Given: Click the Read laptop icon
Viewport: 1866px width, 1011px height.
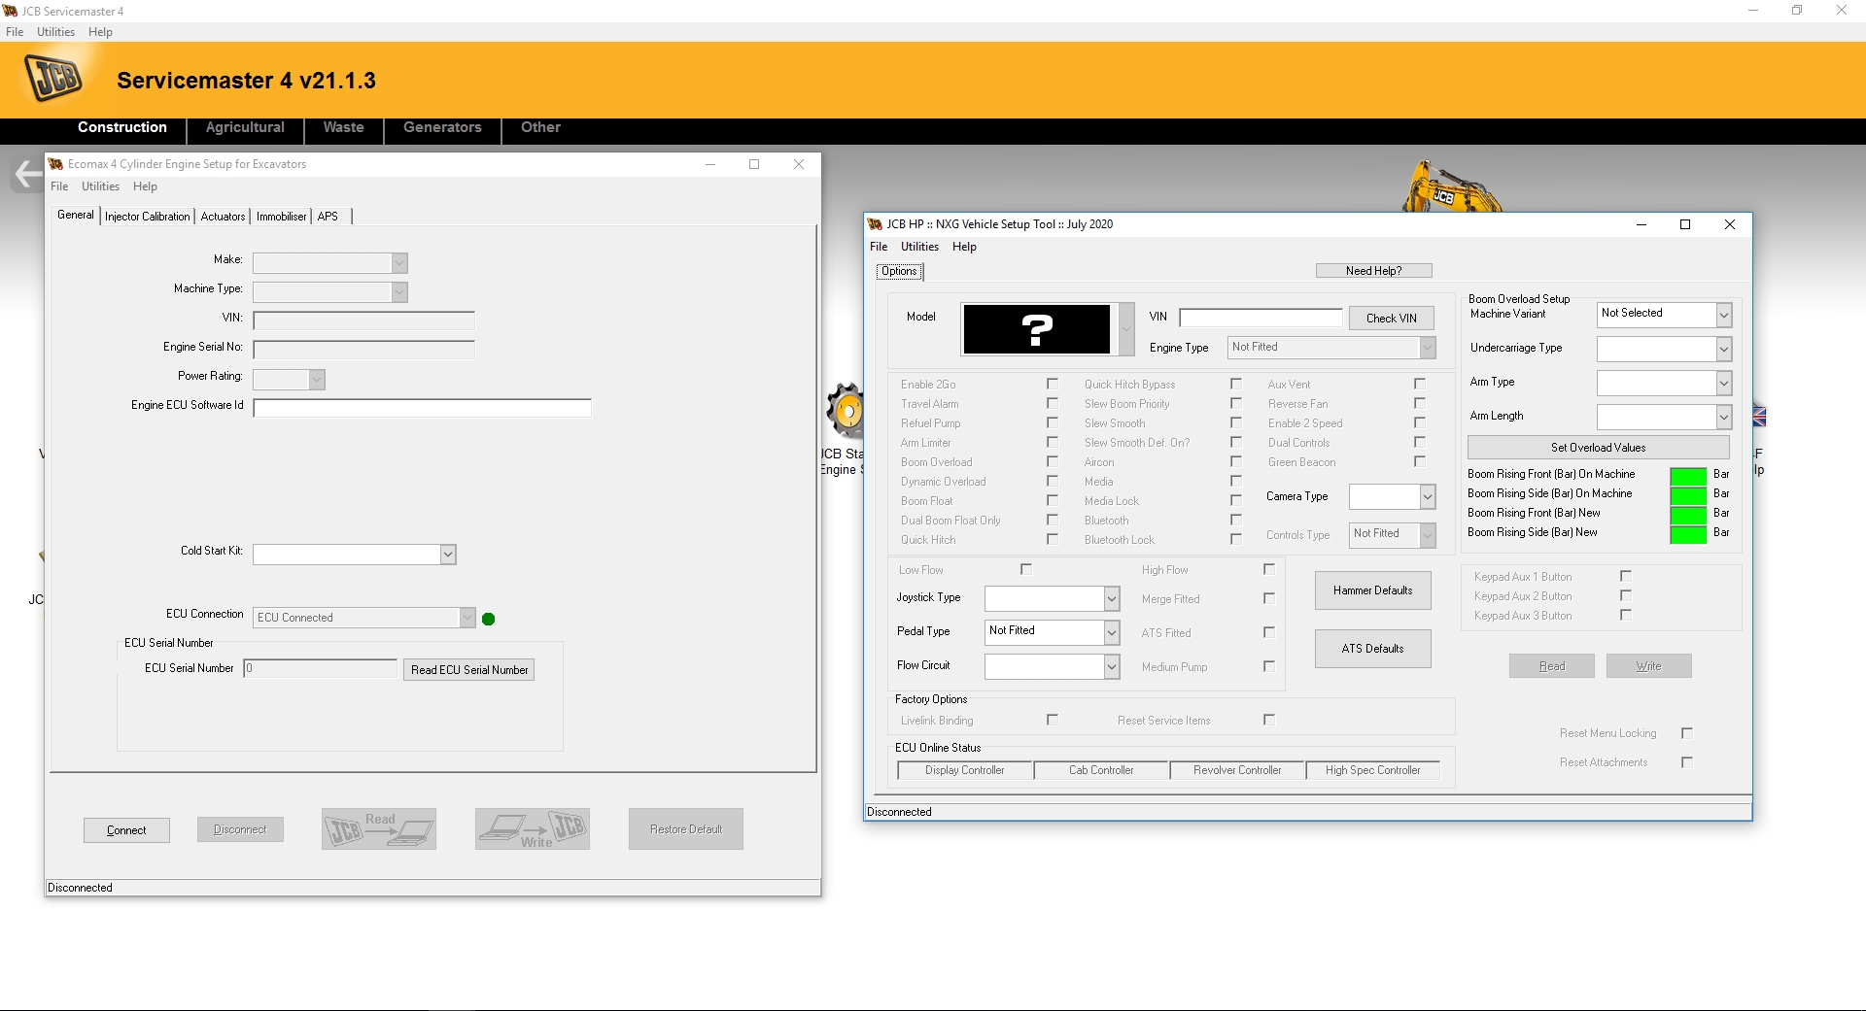Looking at the screenshot, I should point(378,827).
